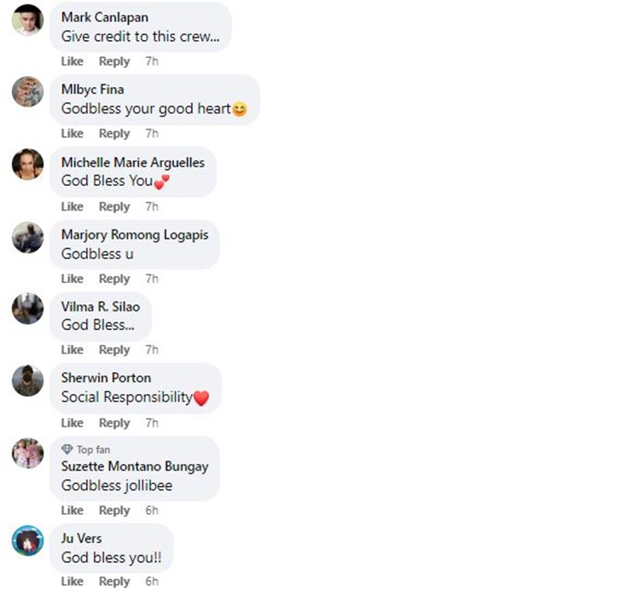640x590 pixels.
Task: Open Ju Vers name link
Action: coord(81,538)
